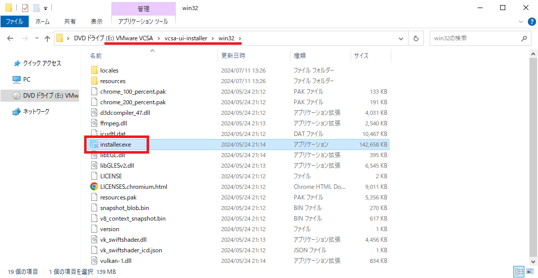538x278 pixels.
Task: Navigate to vcsa-ui-installer in breadcrumb
Action: (185, 38)
